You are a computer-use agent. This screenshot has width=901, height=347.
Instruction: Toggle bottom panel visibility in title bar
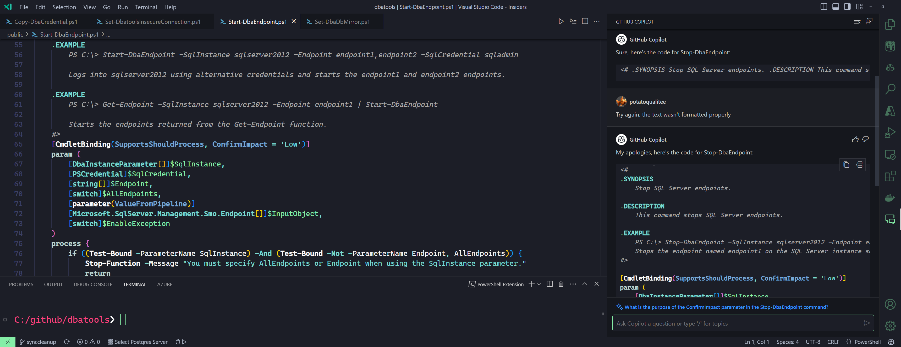pyautogui.click(x=836, y=7)
